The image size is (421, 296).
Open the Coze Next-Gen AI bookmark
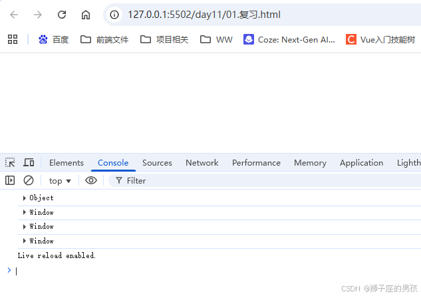289,40
